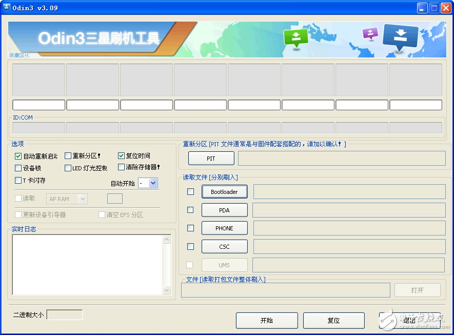This screenshot has width=454, height=335.
Task: Uncheck the 复位时间 reset time option
Action: click(x=120, y=155)
